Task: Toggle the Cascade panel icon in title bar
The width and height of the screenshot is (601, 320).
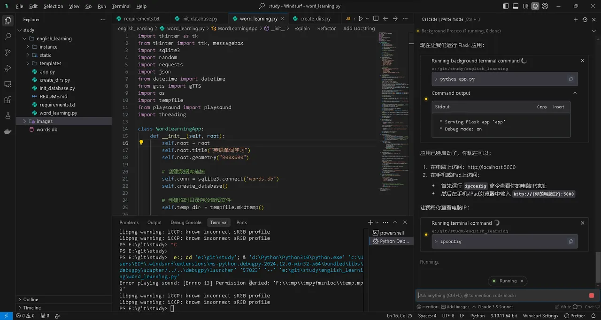Action: pos(535,6)
